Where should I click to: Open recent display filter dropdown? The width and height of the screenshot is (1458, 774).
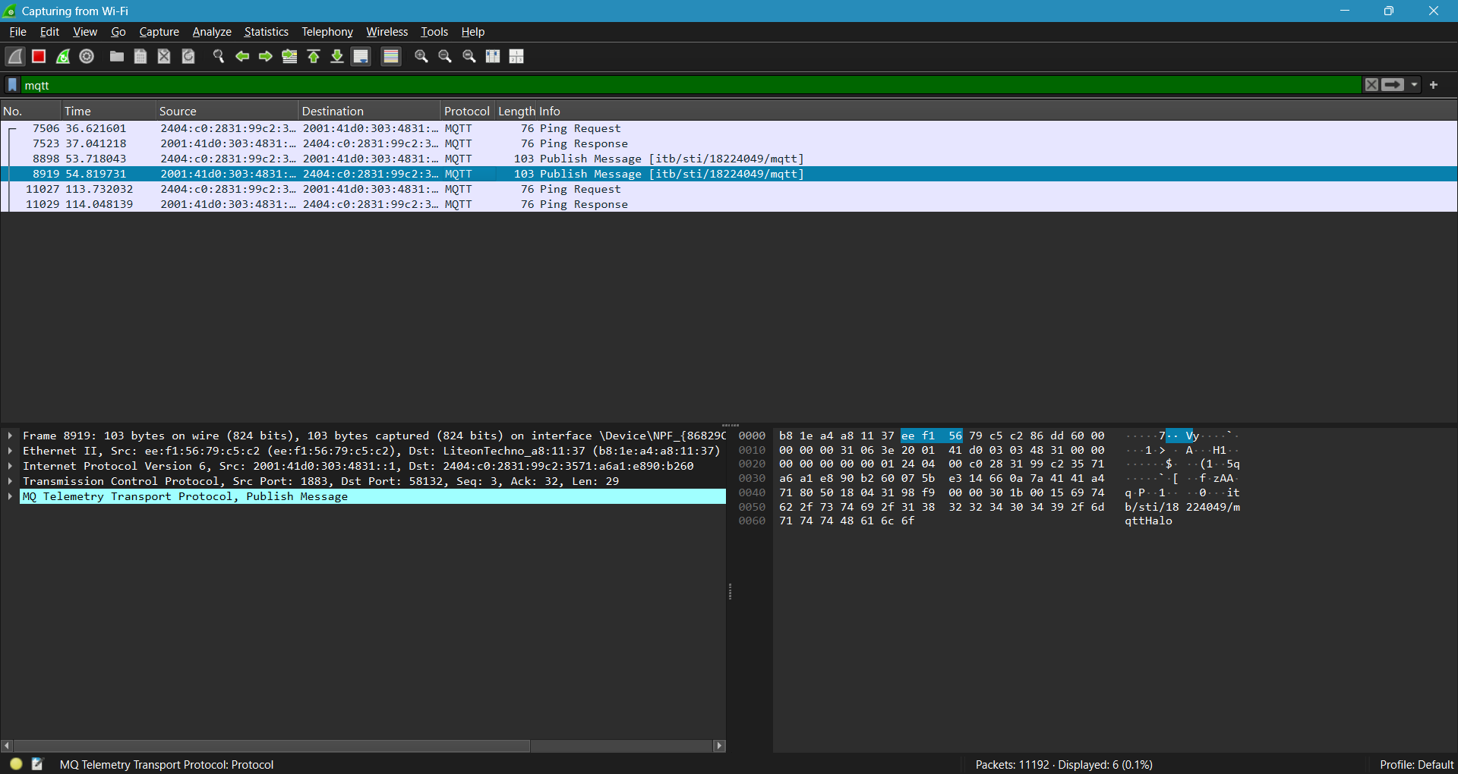click(1414, 85)
